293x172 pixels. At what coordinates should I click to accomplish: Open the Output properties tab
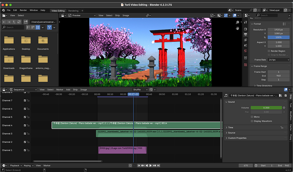point(245,34)
